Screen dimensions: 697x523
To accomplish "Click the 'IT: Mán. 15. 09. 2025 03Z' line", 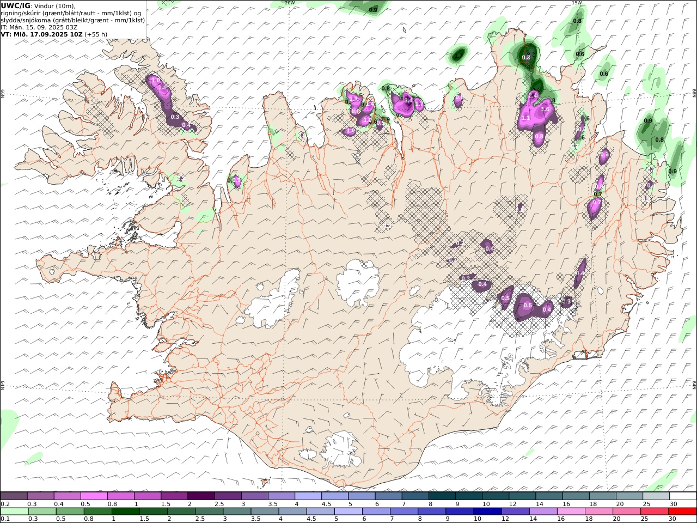I will click(38, 27).
